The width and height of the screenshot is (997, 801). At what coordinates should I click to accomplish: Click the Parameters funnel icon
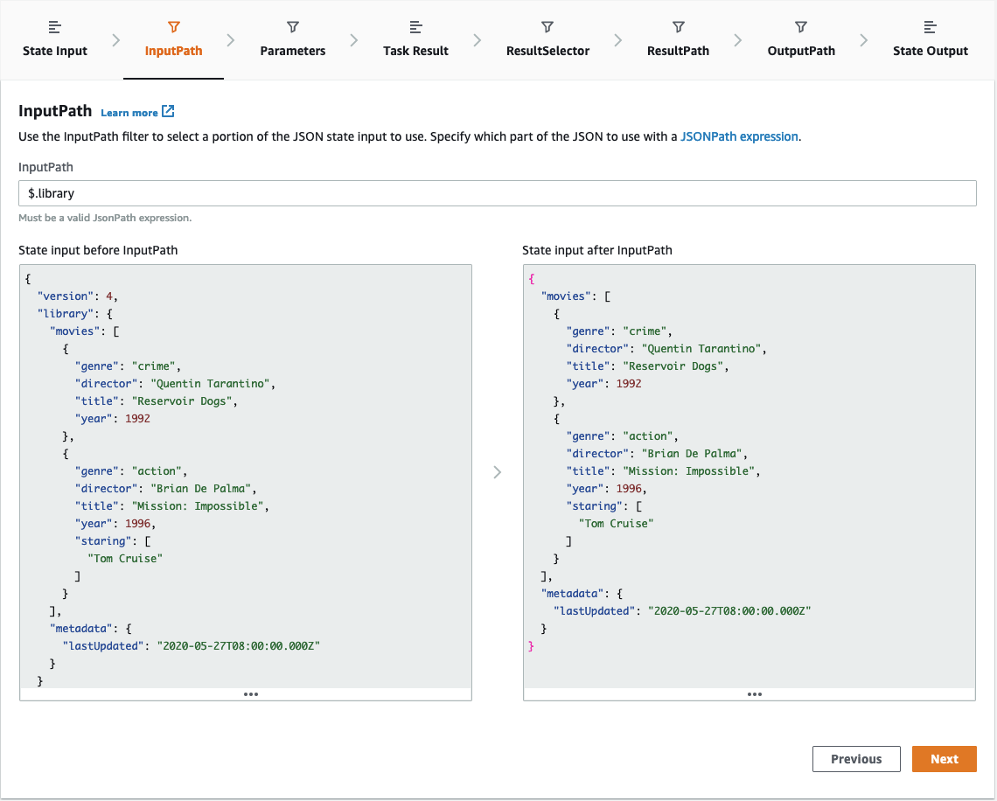[x=293, y=28]
